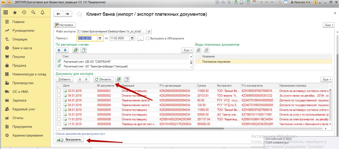Open the History clock icon
339x149 pixels.
24,13
